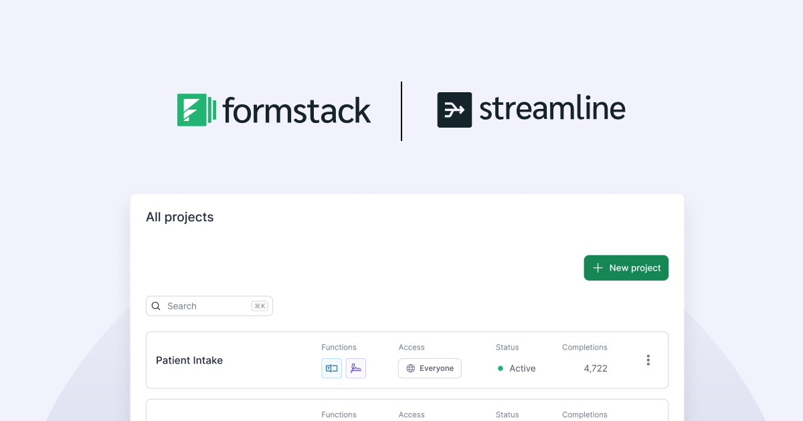Click the search magnifier icon

[156, 306]
